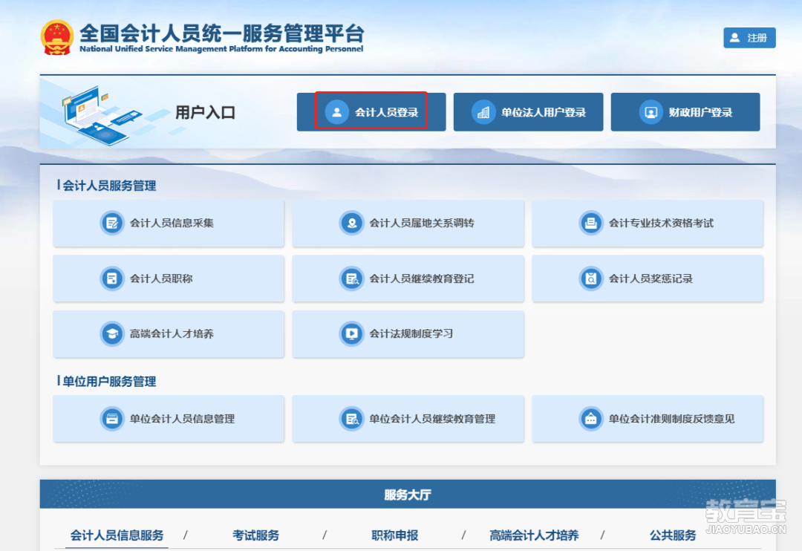Open the 会计人员继续教育登记 card
The height and width of the screenshot is (551, 802).
point(408,278)
